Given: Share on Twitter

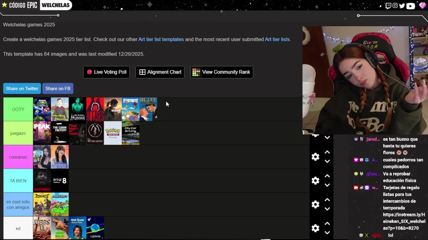Looking at the screenshot, I should pos(22,88).
